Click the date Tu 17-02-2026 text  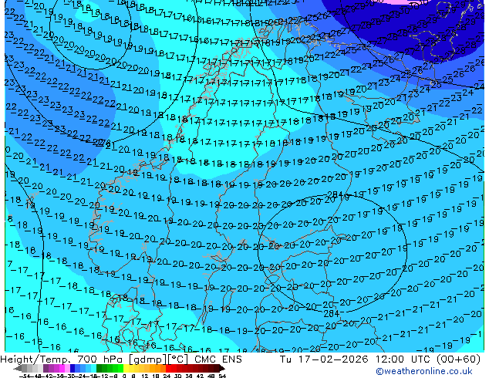(324, 359)
